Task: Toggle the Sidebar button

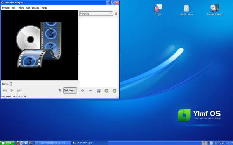Action: 70,90
